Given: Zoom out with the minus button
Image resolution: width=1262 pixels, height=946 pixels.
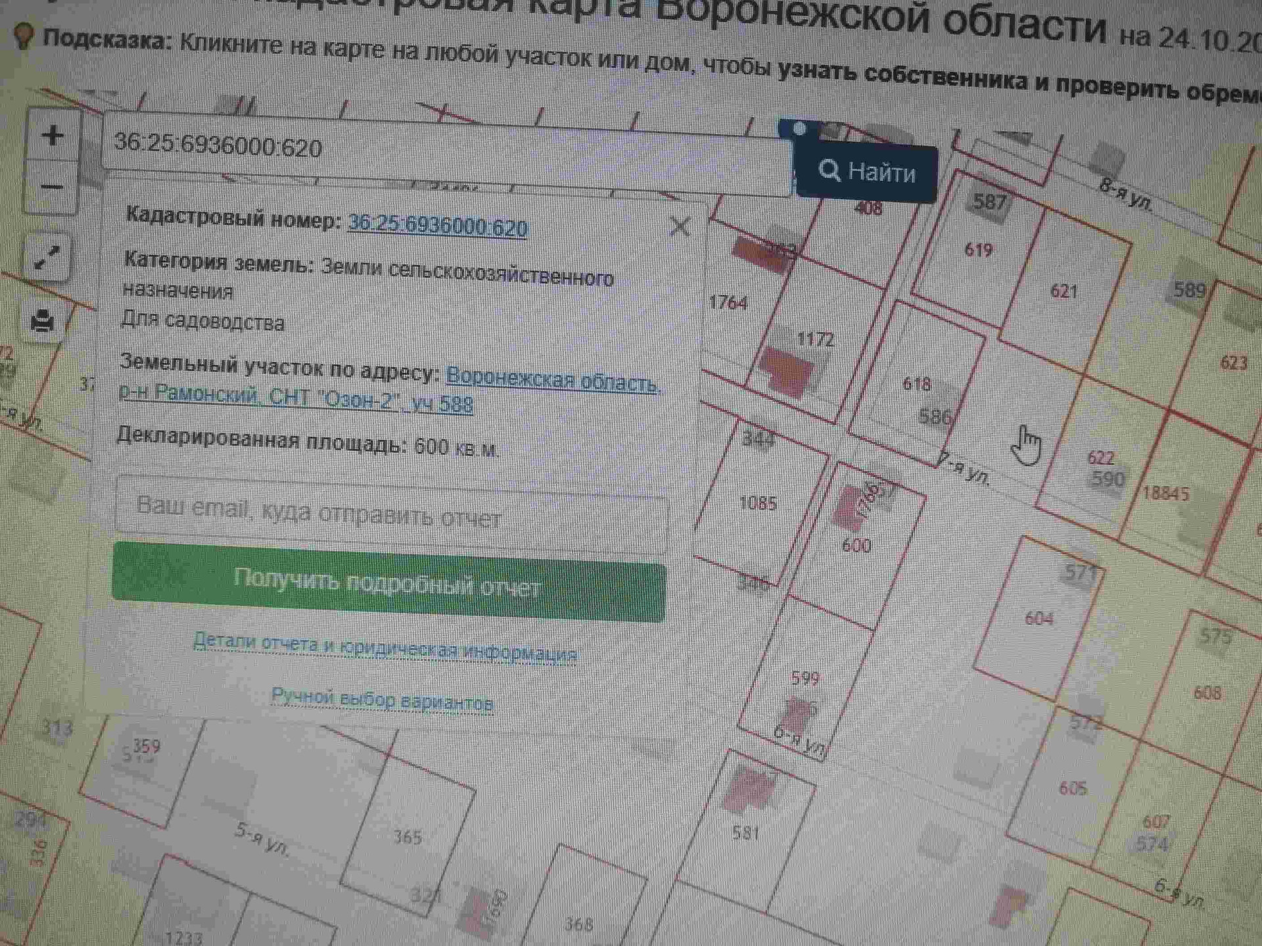Looking at the screenshot, I should [x=52, y=188].
